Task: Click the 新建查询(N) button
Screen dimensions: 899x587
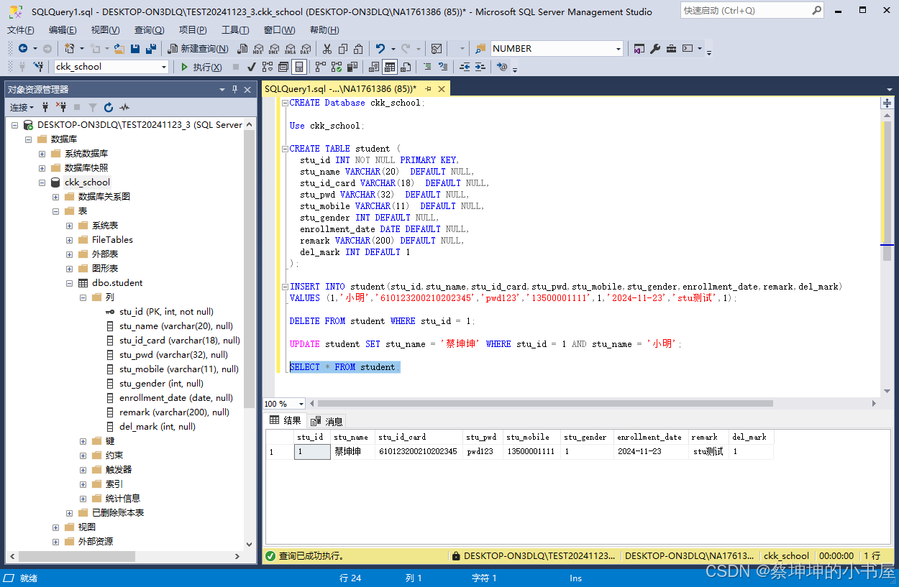Action: 198,49
